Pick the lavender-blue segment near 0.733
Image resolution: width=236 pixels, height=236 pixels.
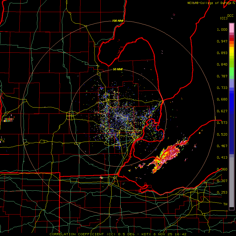coord(232,83)
